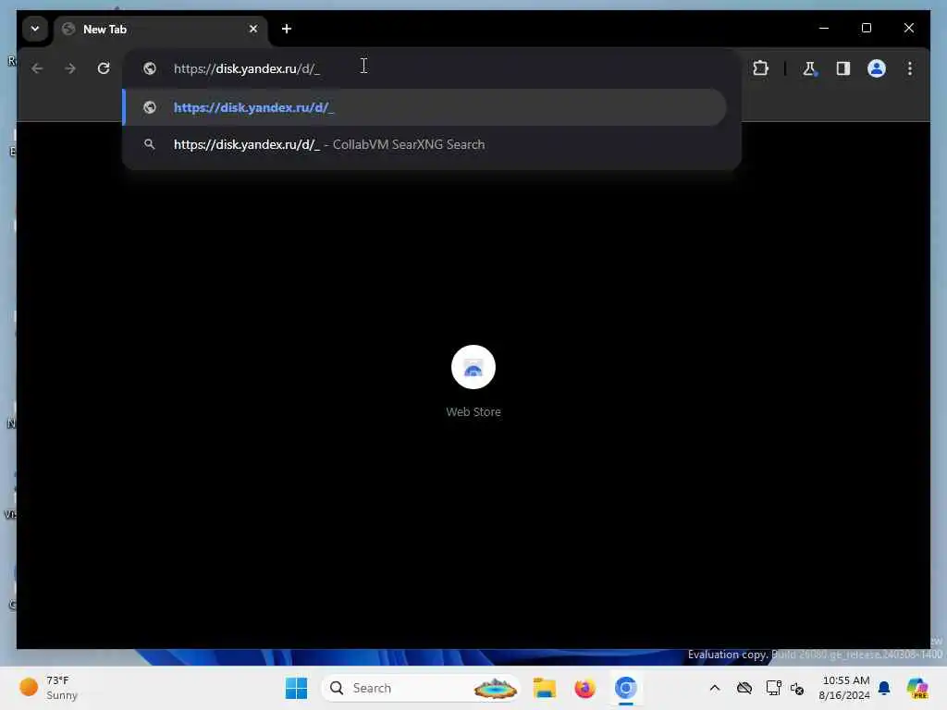The image size is (947, 710).
Task: Open File Explorer from the taskbar
Action: point(544,688)
